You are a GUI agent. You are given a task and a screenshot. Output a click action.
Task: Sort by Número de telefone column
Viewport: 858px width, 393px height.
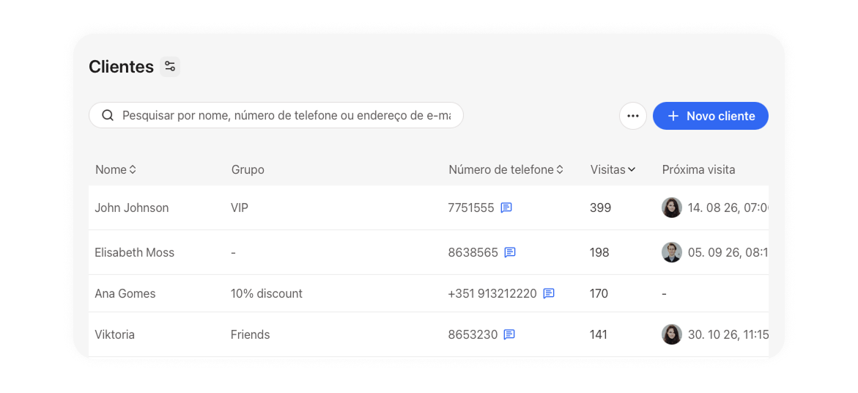tap(506, 169)
